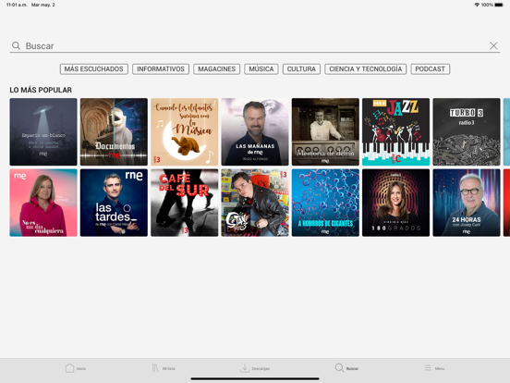510x383 pixels.
Task: Choose the Magacines filter
Action: click(216, 69)
